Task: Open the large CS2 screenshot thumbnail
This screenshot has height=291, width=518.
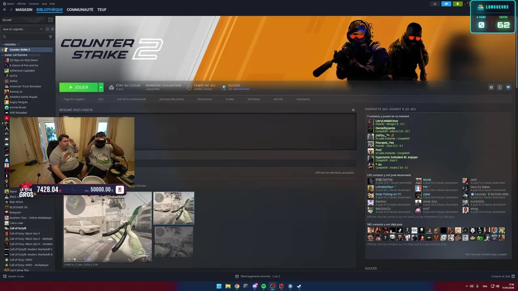Action: [108, 227]
